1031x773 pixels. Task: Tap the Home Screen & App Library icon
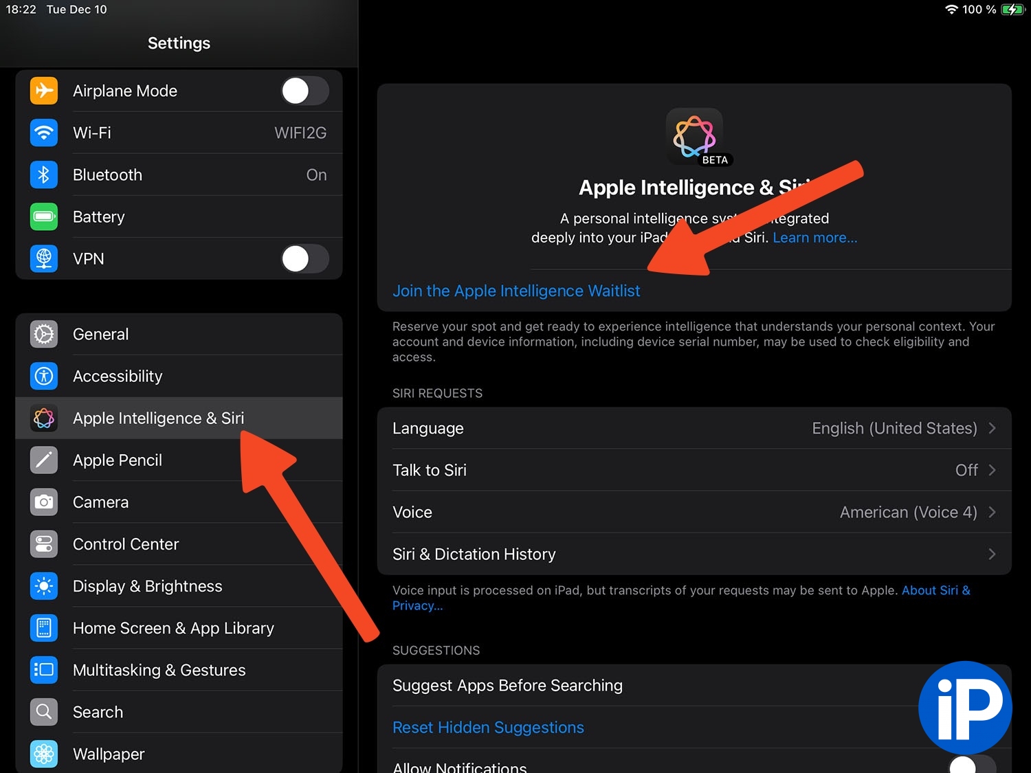pos(44,627)
